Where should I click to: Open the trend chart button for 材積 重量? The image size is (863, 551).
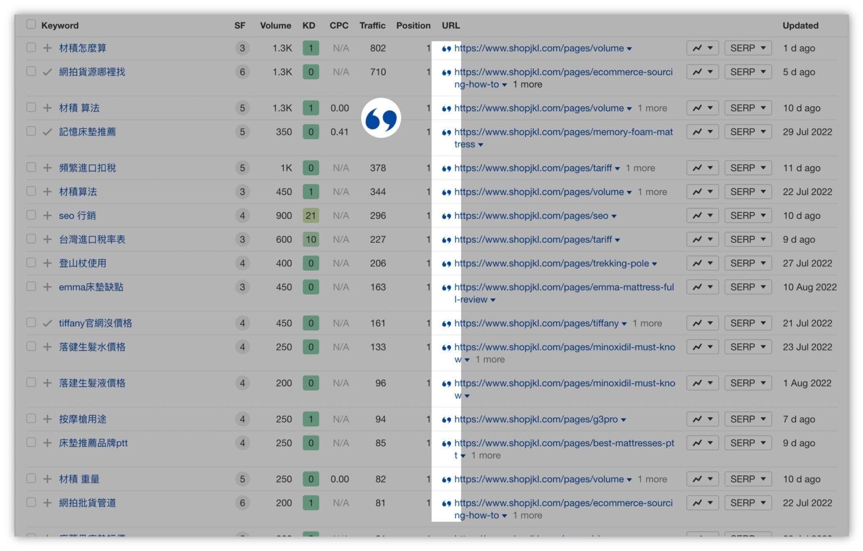(702, 479)
